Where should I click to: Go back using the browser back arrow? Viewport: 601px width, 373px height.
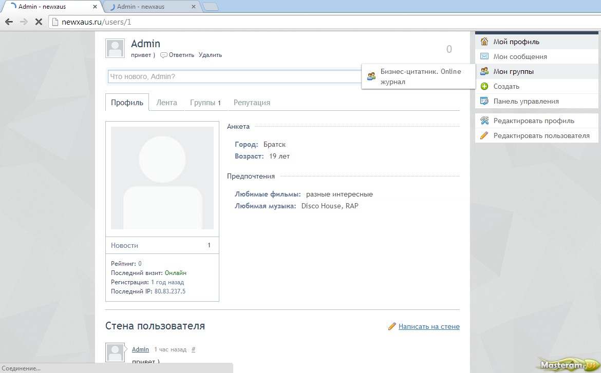[x=9, y=22]
